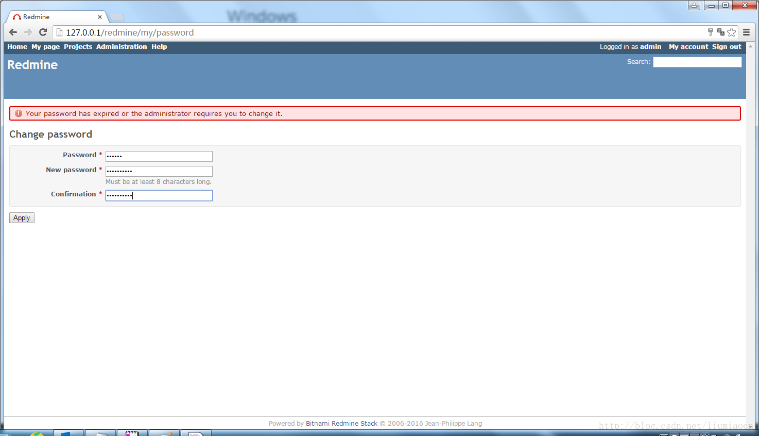Open the Administration menu link
Image resolution: width=759 pixels, height=436 pixels.
122,47
